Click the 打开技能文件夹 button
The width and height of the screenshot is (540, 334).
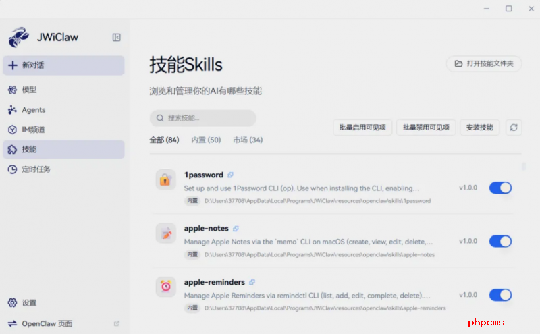coord(484,63)
